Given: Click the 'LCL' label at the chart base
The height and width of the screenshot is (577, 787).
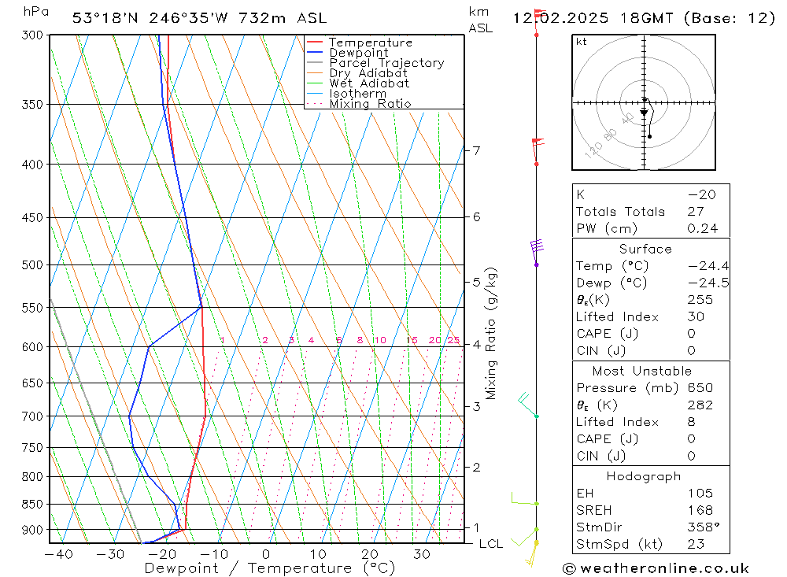Looking at the screenshot, I should coord(491,544).
